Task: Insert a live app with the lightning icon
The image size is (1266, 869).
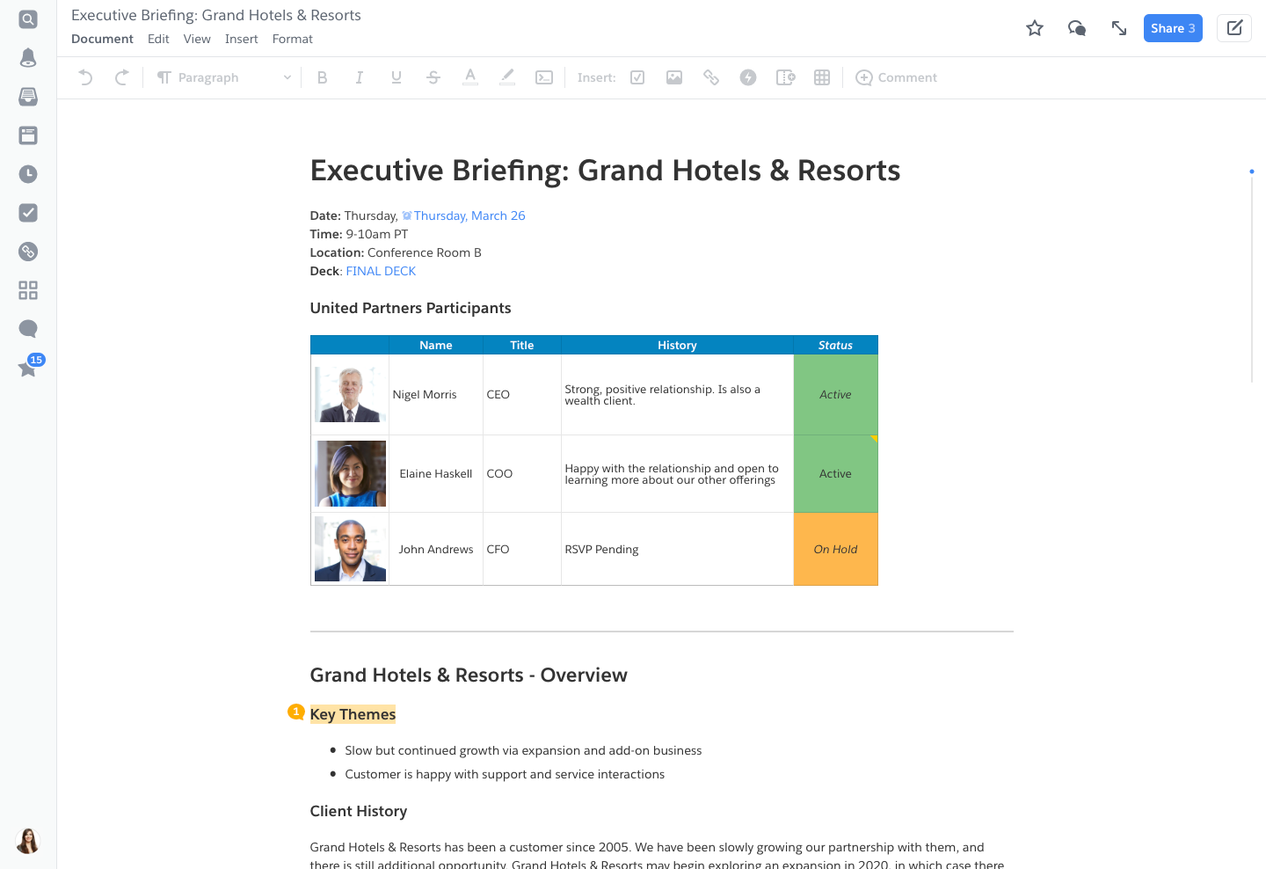Action: click(747, 77)
